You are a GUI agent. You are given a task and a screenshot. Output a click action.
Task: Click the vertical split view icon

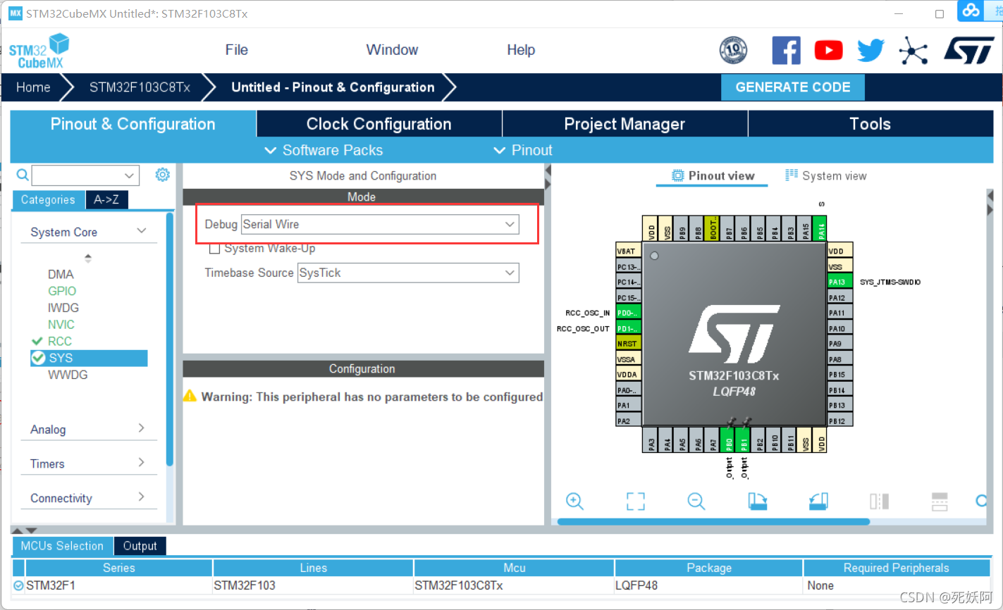click(879, 501)
